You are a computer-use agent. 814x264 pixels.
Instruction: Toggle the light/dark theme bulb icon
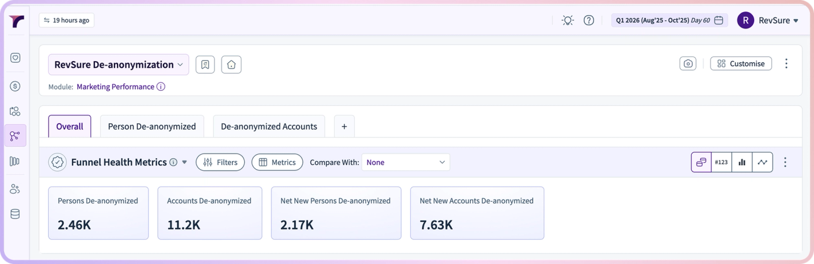(567, 20)
